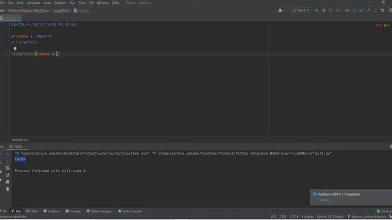This screenshot has width=392, height=220.
Task: Toggle scroll to end icon in Run panel
Action: 7,175
